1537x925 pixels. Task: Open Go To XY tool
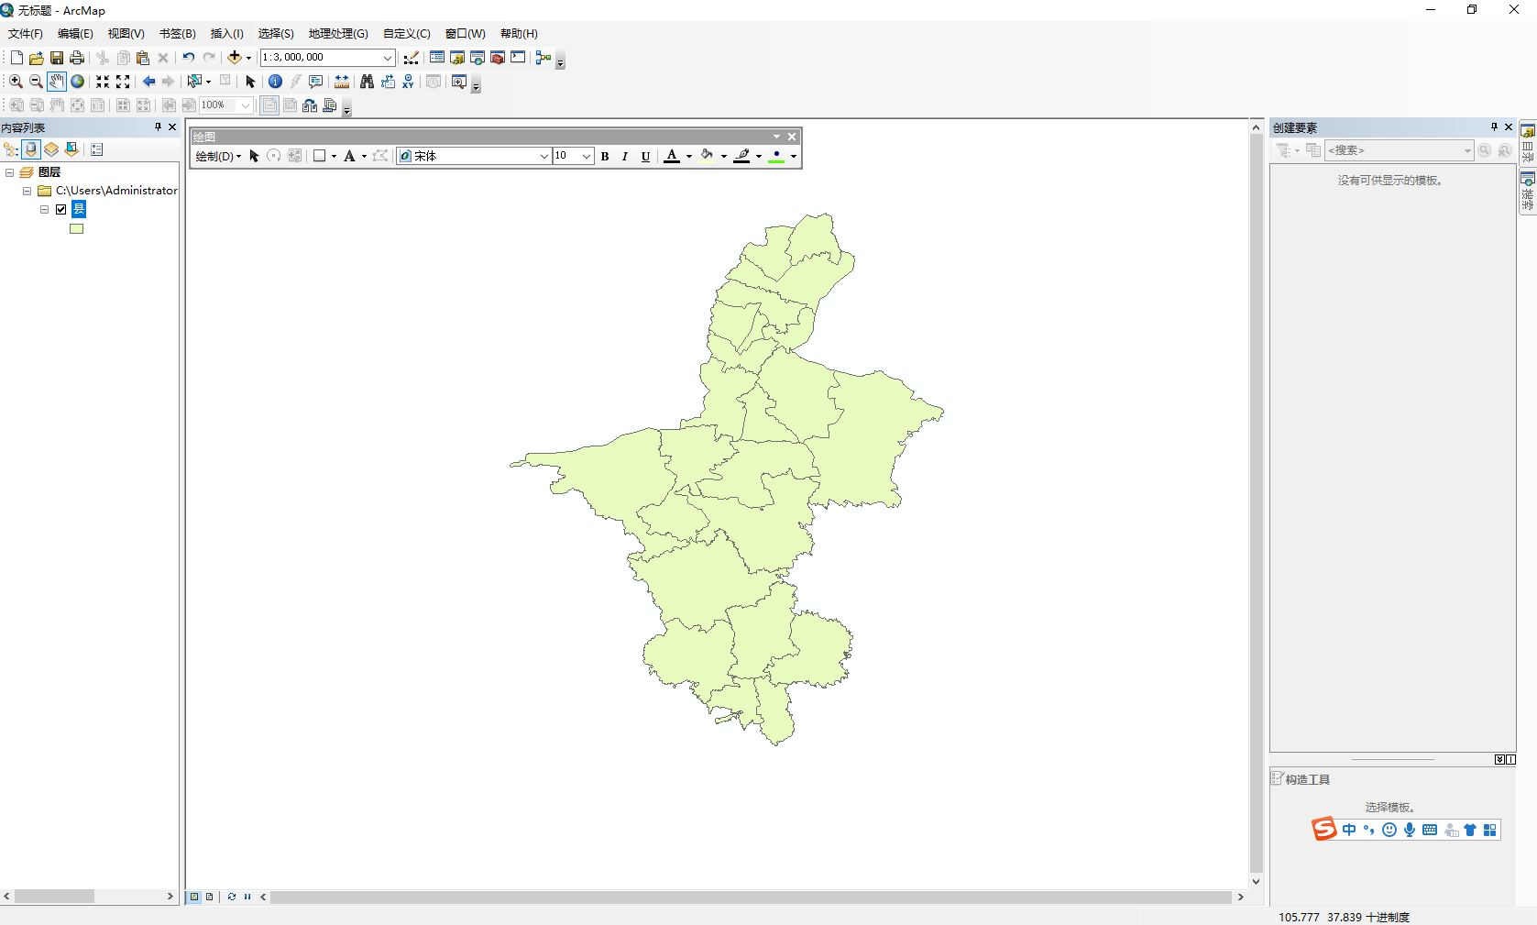(x=408, y=82)
